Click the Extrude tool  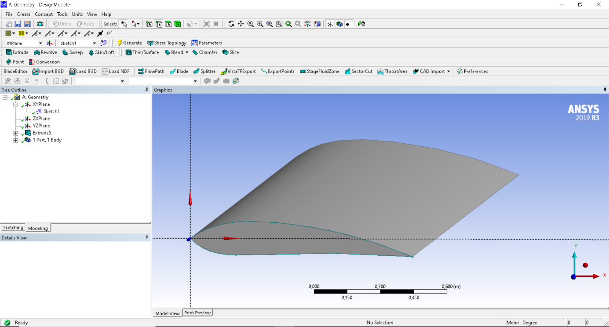coord(17,52)
